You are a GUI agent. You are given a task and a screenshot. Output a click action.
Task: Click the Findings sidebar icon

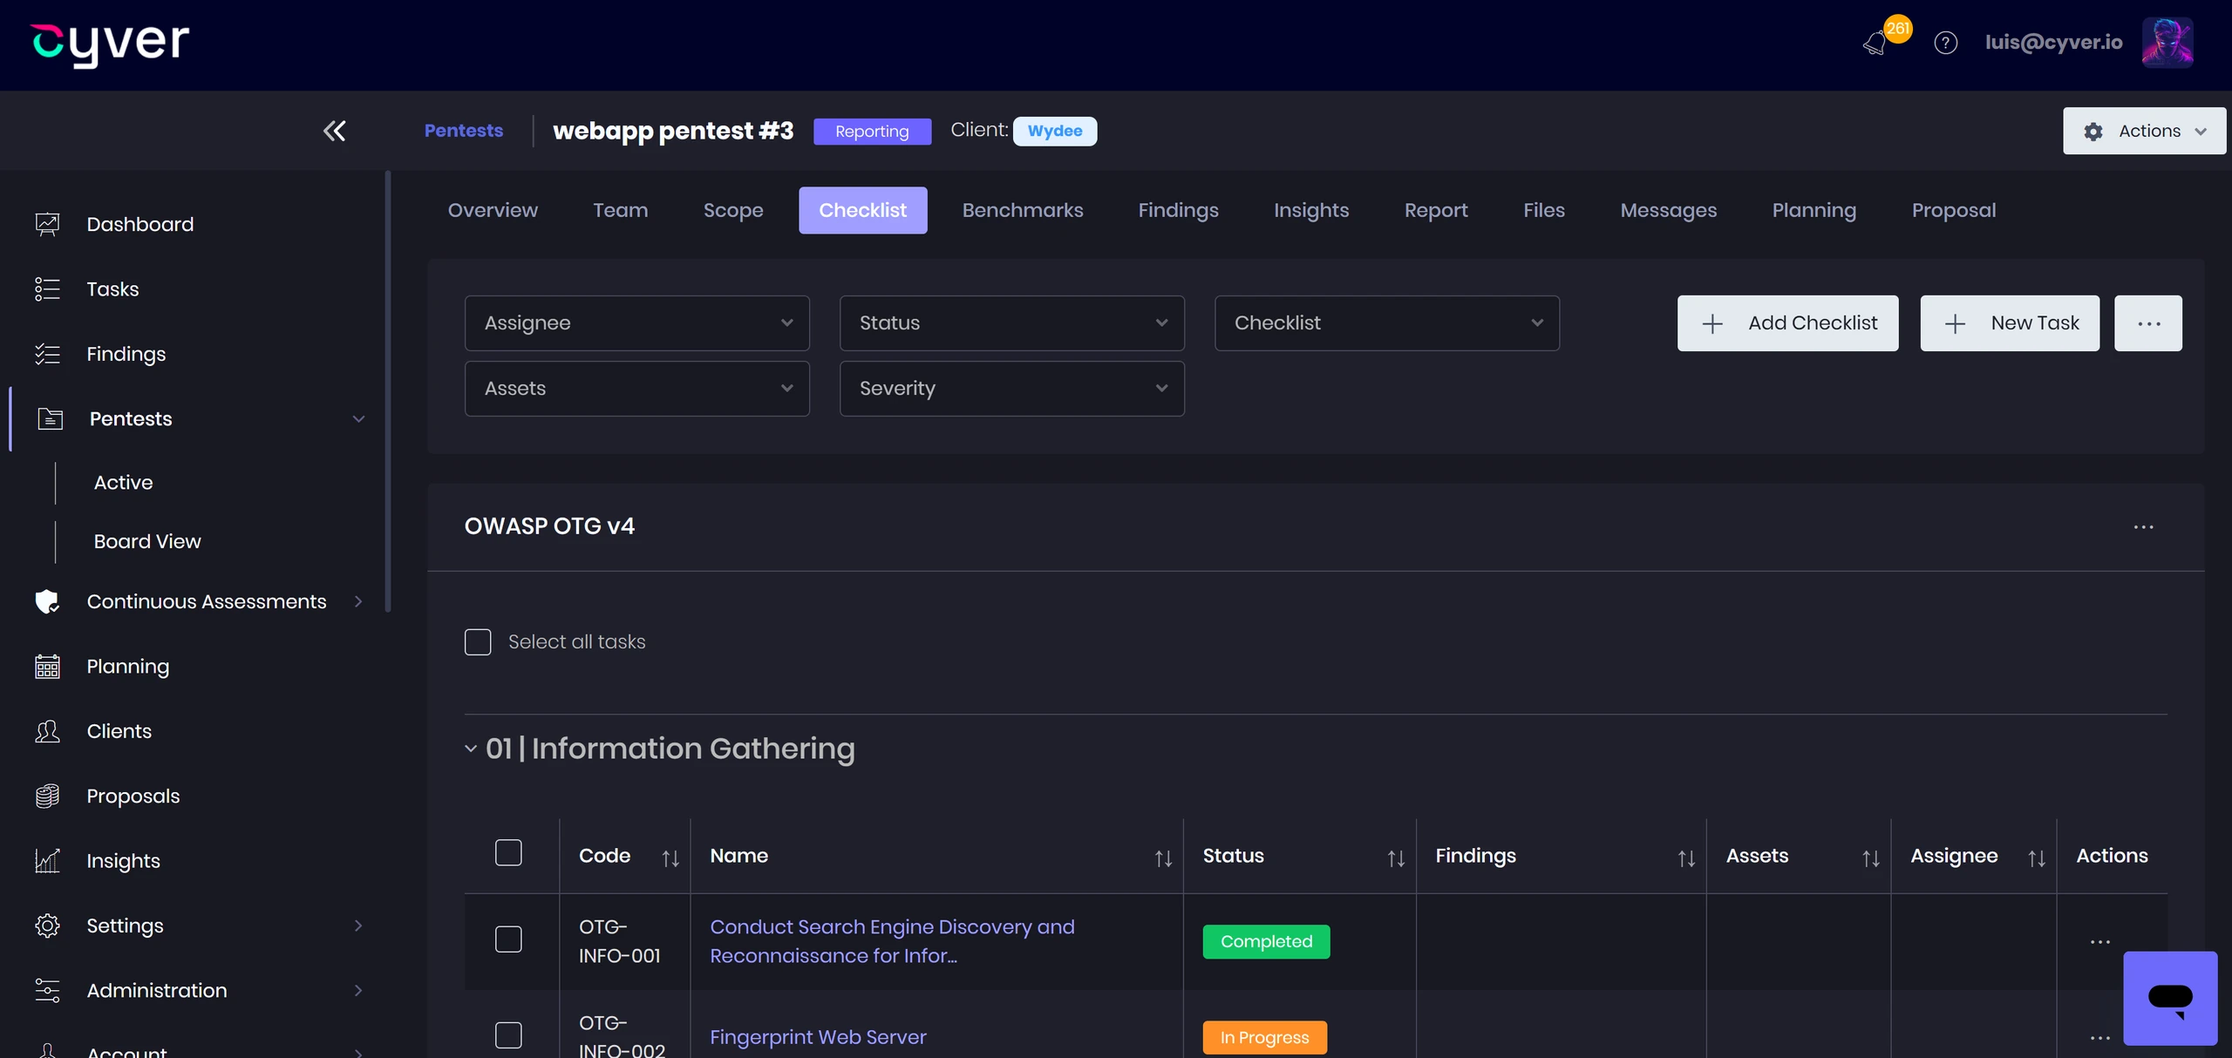tap(47, 354)
